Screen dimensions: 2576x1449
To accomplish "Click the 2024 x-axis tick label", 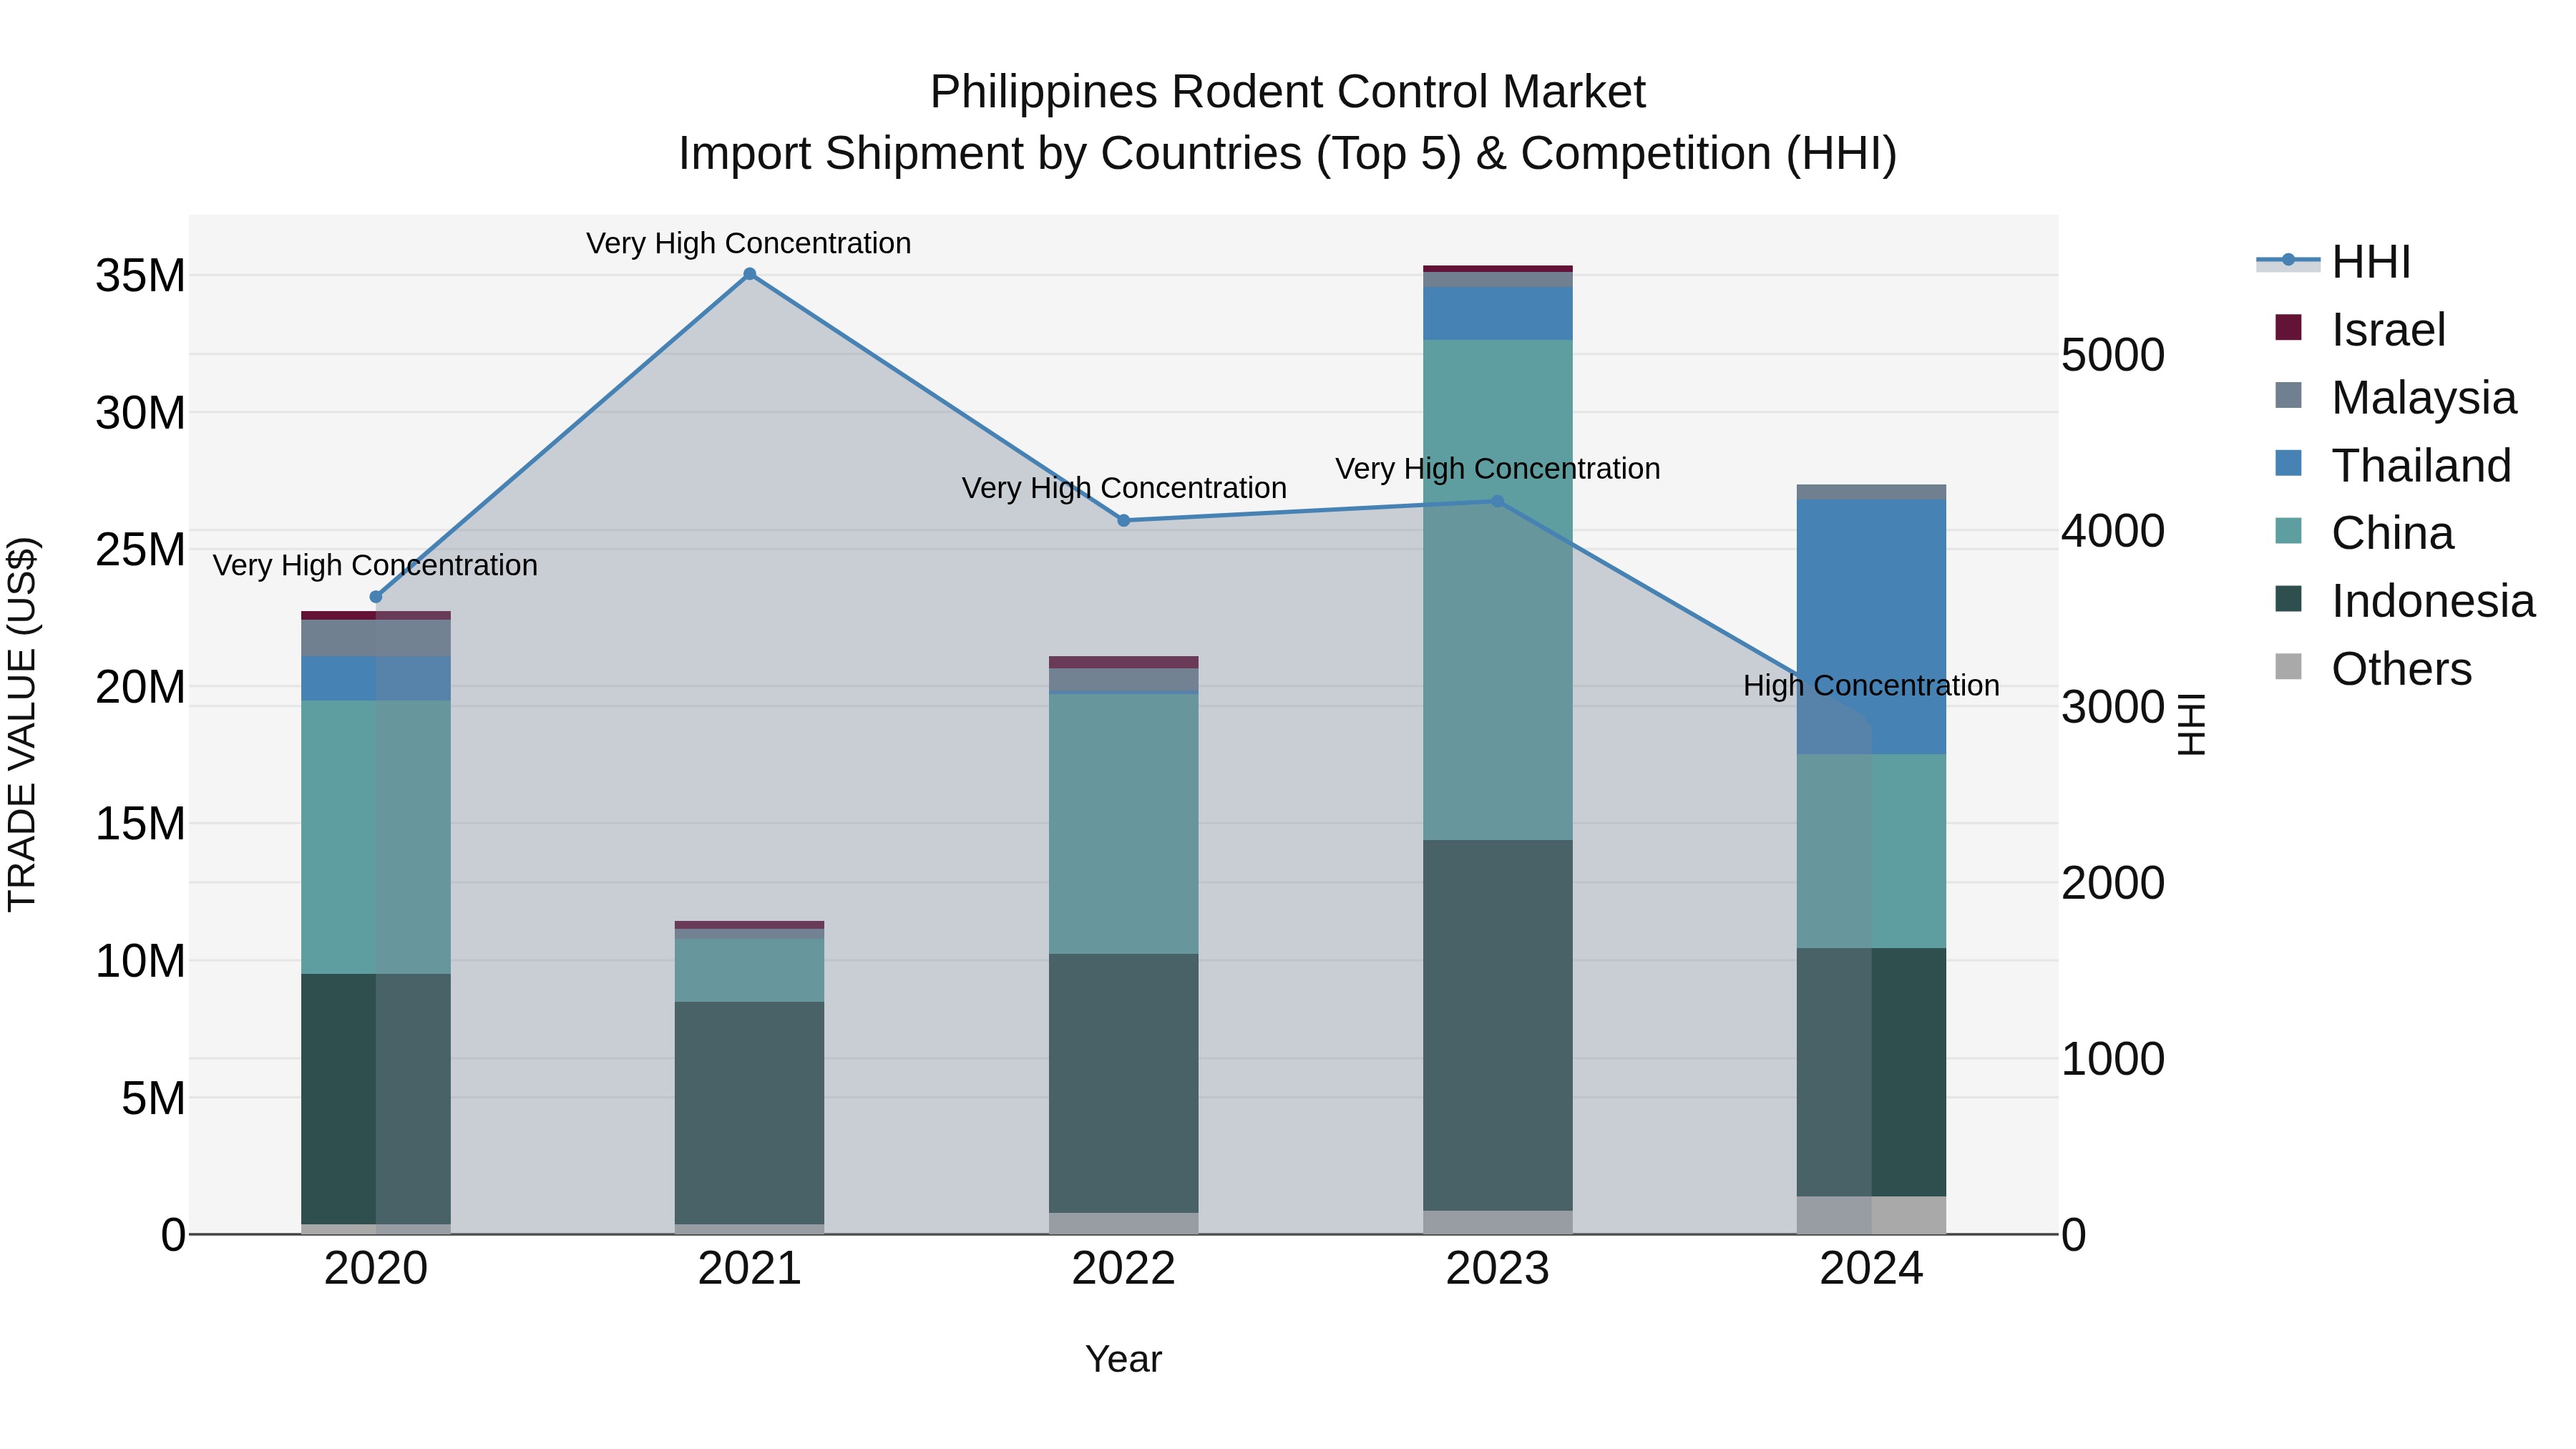I will point(1872,1269).
